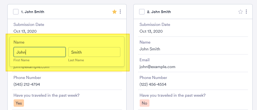Focus the First Name field containing John

pos(39,52)
